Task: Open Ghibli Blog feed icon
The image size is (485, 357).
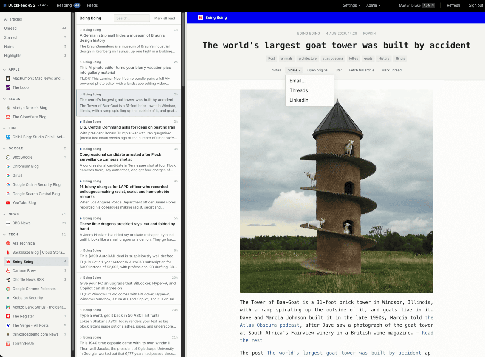Action: 8,137
